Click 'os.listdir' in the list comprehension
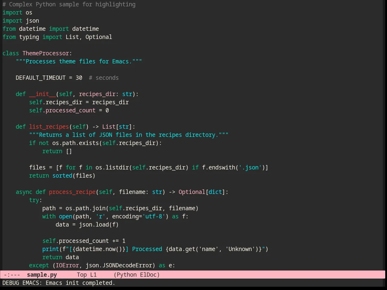The width and height of the screenshot is (387, 290). pyautogui.click(x=112, y=167)
